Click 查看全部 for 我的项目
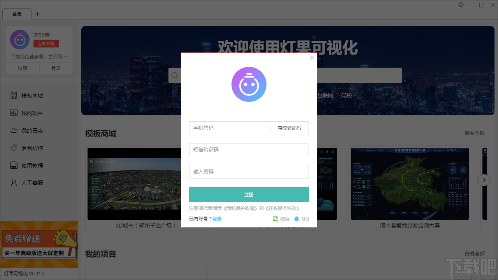 475,254
